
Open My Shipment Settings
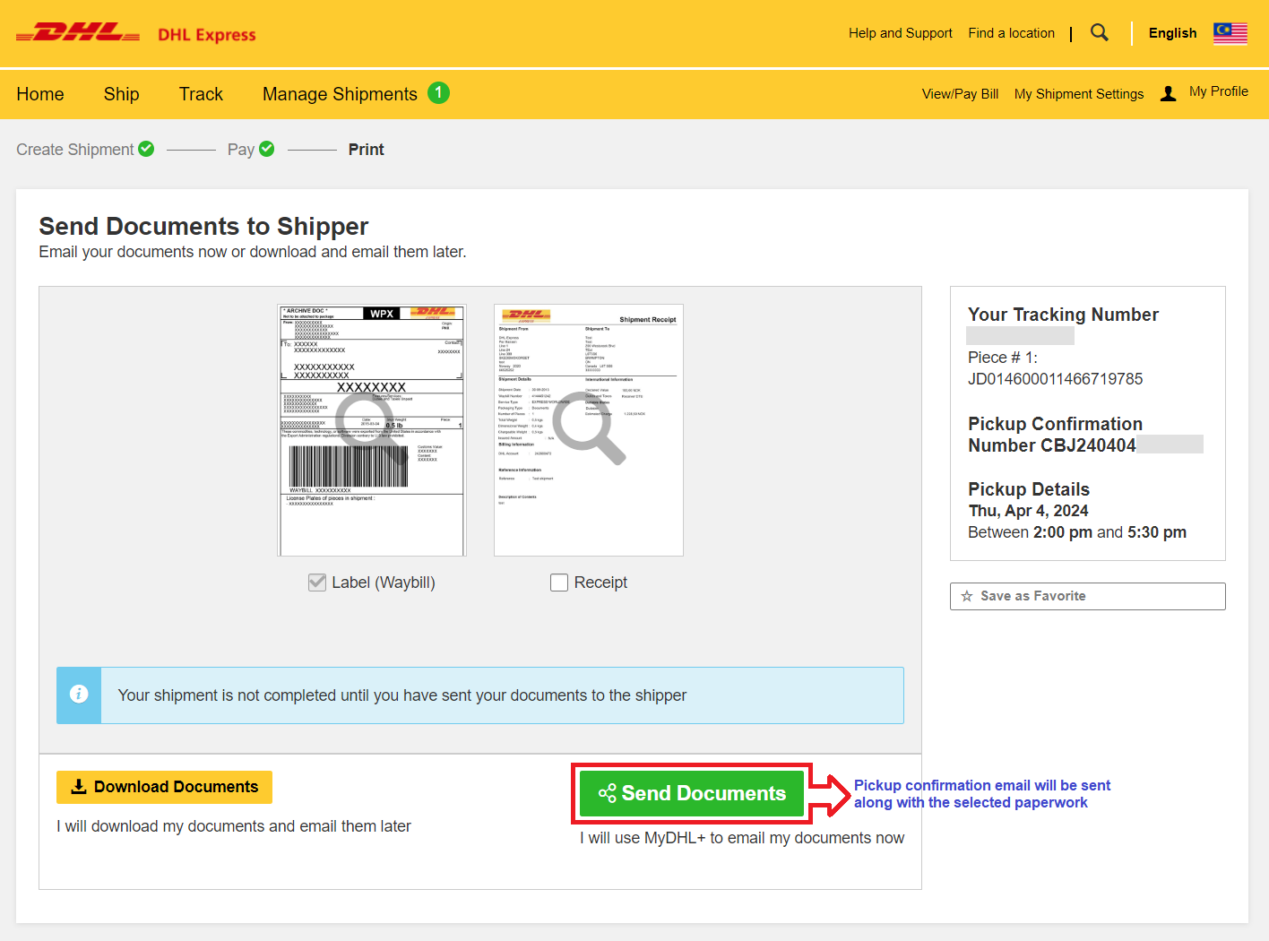(x=1079, y=94)
